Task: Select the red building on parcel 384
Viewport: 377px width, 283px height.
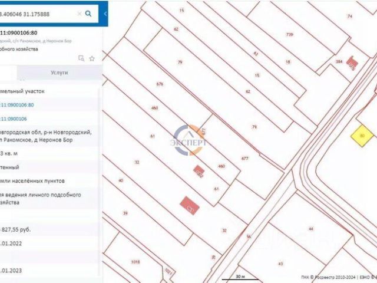Action: pos(352,63)
